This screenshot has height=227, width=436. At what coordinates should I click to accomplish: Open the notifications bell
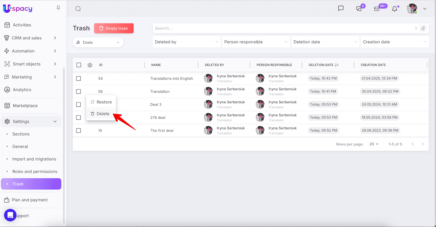(x=395, y=9)
